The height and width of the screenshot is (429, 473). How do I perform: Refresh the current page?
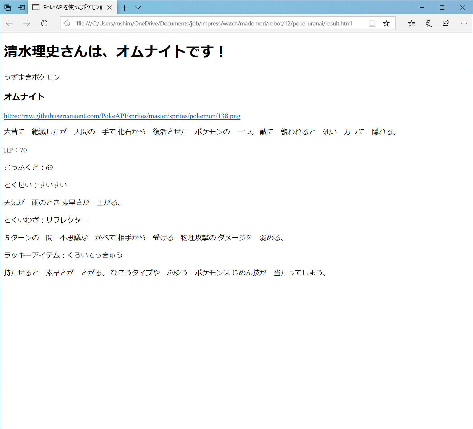click(x=44, y=23)
